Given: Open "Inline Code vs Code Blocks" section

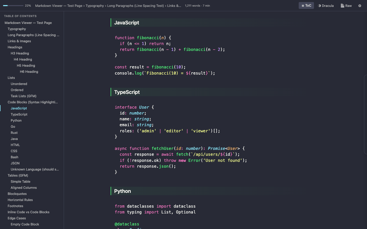Looking at the screenshot, I should (x=28, y=212).
